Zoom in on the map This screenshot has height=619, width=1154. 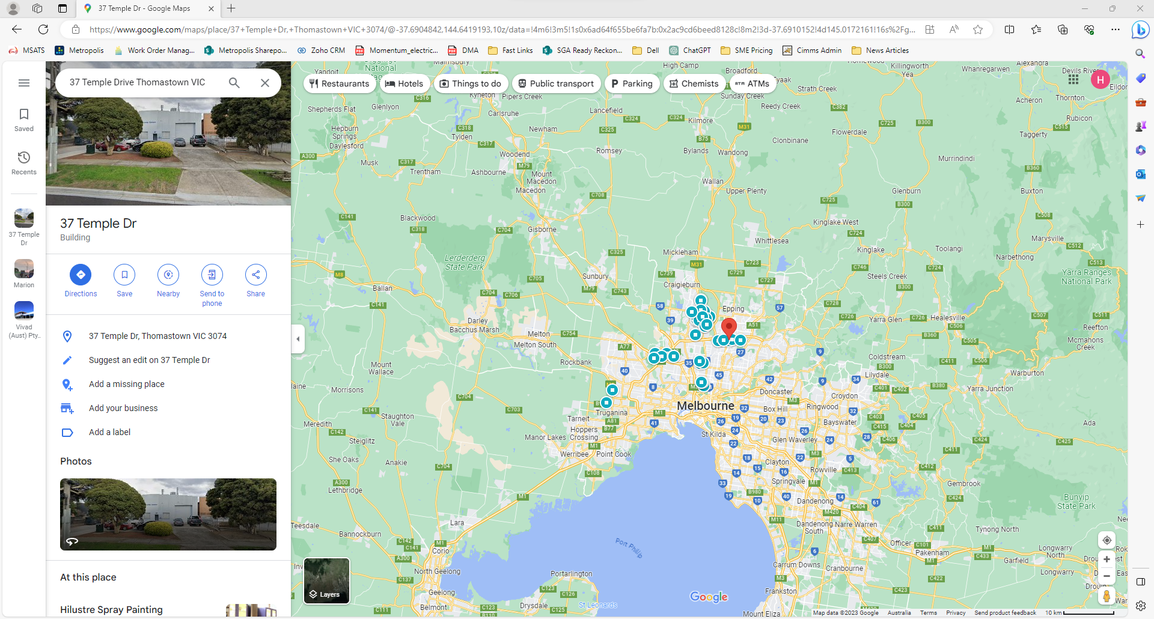[1107, 560]
